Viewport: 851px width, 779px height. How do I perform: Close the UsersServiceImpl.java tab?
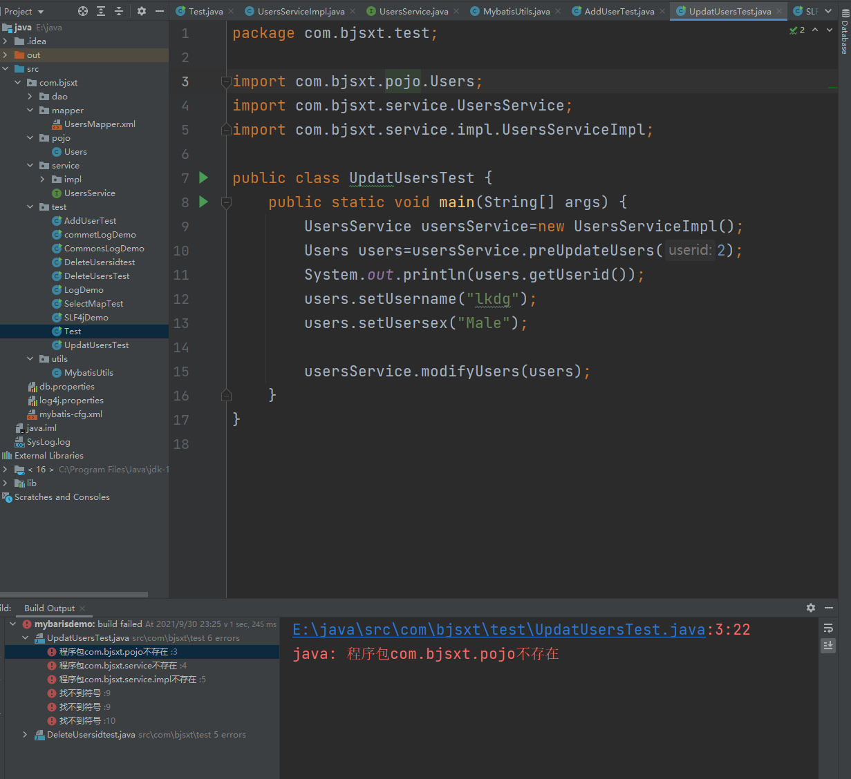tap(353, 11)
